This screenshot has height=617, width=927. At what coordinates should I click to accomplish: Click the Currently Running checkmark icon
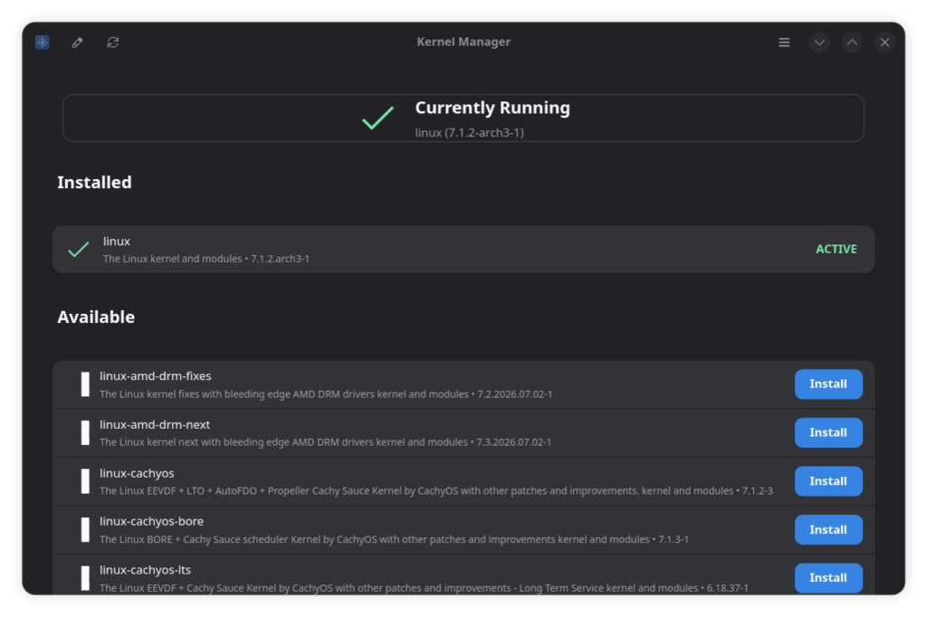pos(377,119)
